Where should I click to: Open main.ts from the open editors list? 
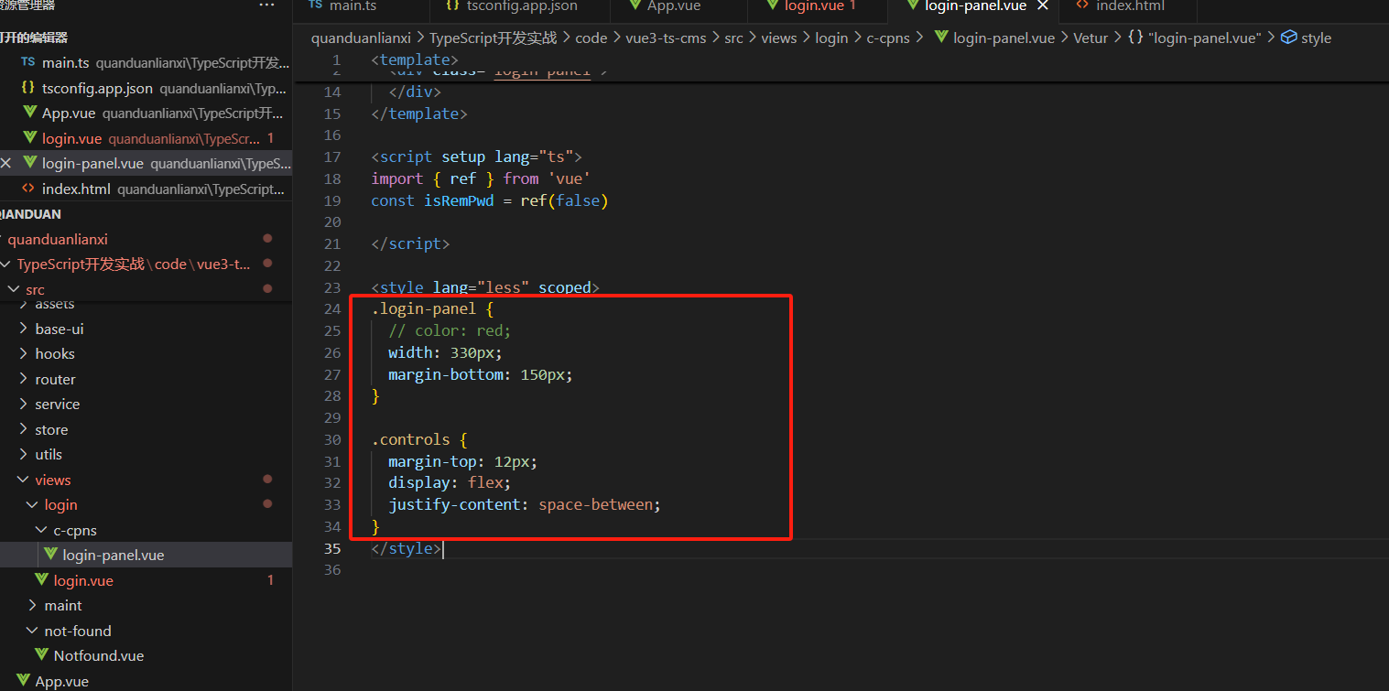coord(146,63)
